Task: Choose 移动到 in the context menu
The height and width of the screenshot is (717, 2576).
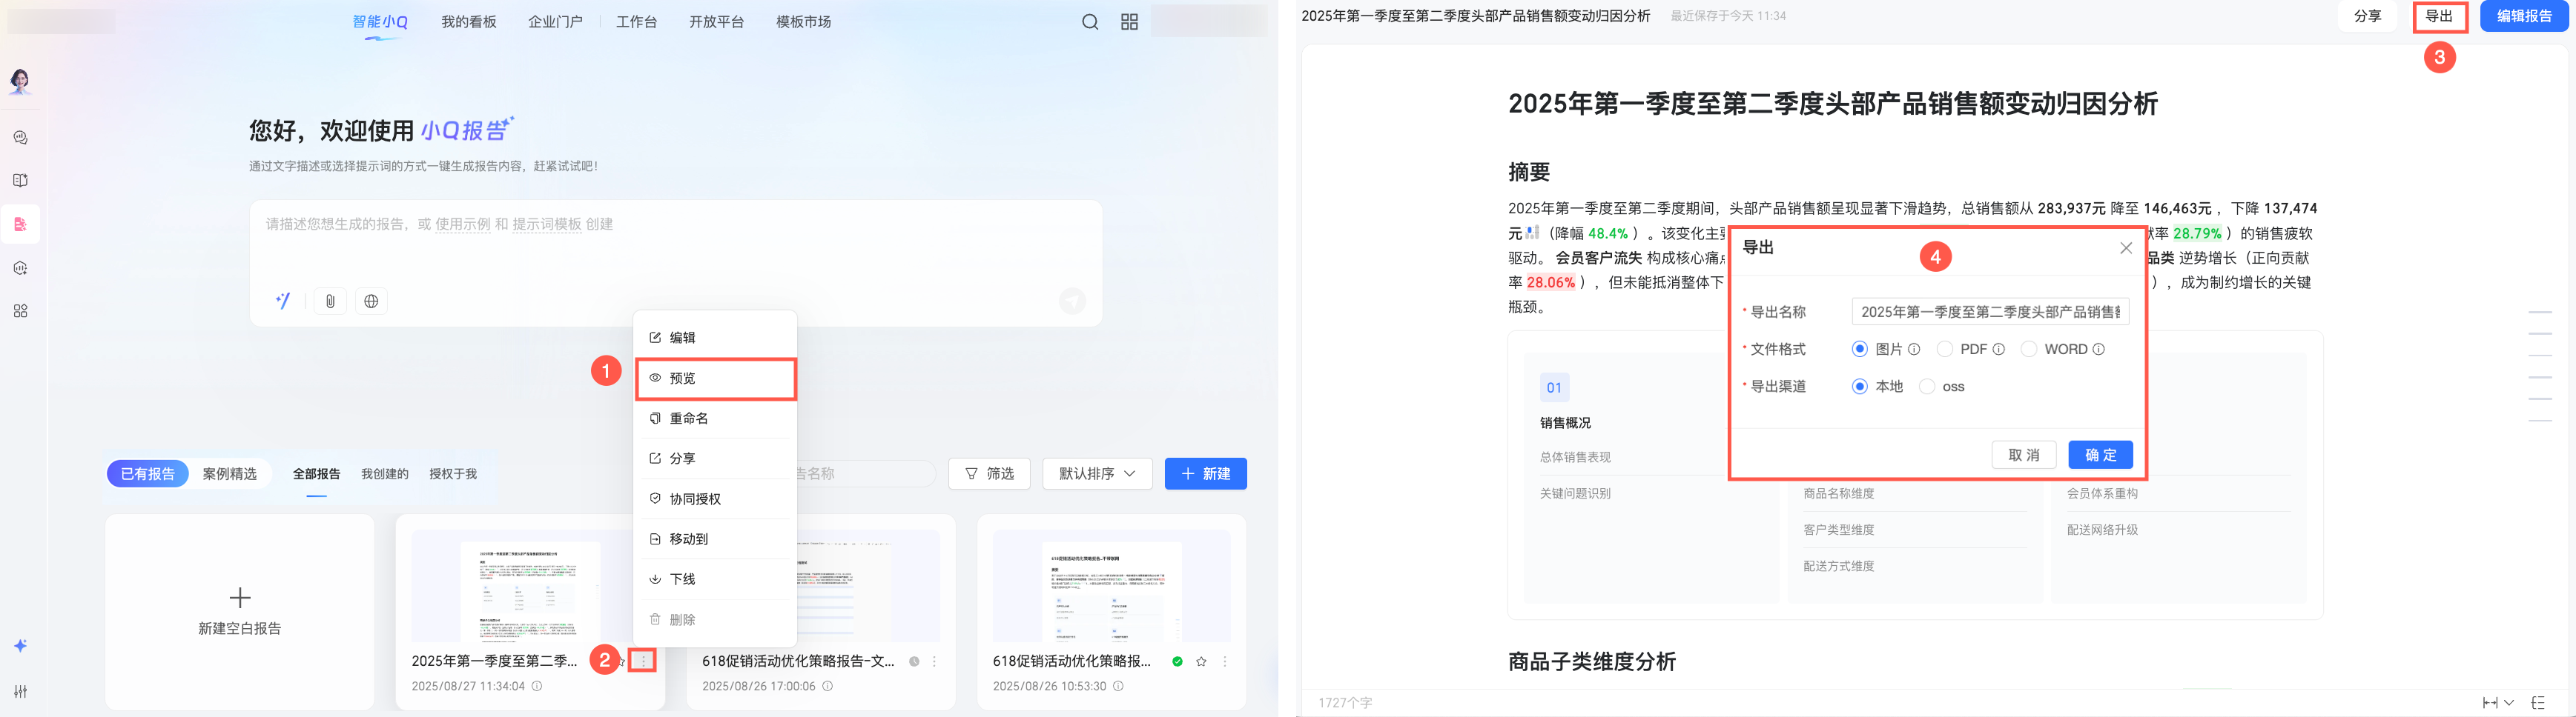Action: coord(716,539)
